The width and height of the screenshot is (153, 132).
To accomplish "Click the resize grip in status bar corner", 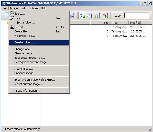I will (150, 129).
